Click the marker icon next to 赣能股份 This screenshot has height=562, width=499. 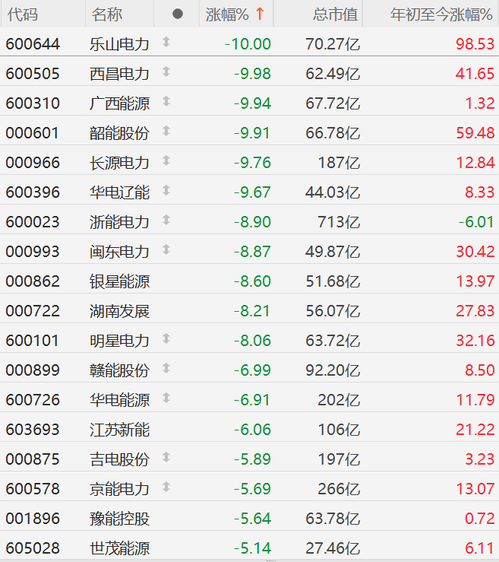(166, 368)
